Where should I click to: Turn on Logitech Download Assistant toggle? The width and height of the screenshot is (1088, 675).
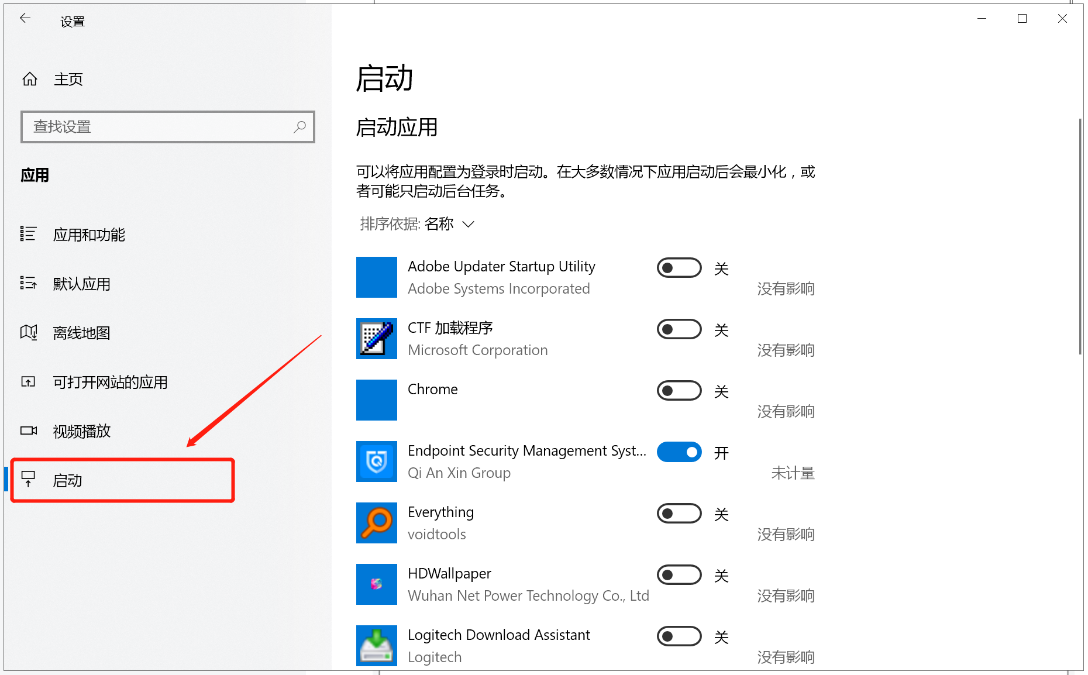[x=679, y=636]
